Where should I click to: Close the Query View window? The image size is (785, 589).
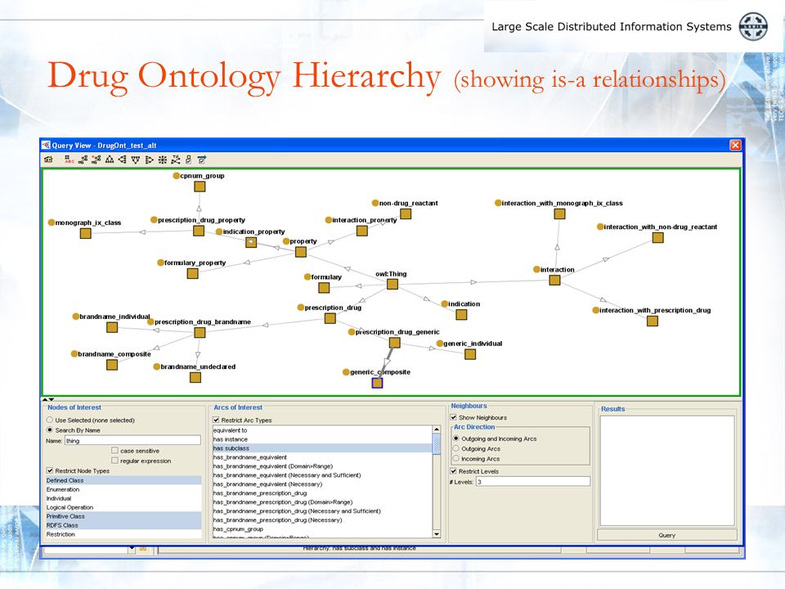tap(735, 146)
